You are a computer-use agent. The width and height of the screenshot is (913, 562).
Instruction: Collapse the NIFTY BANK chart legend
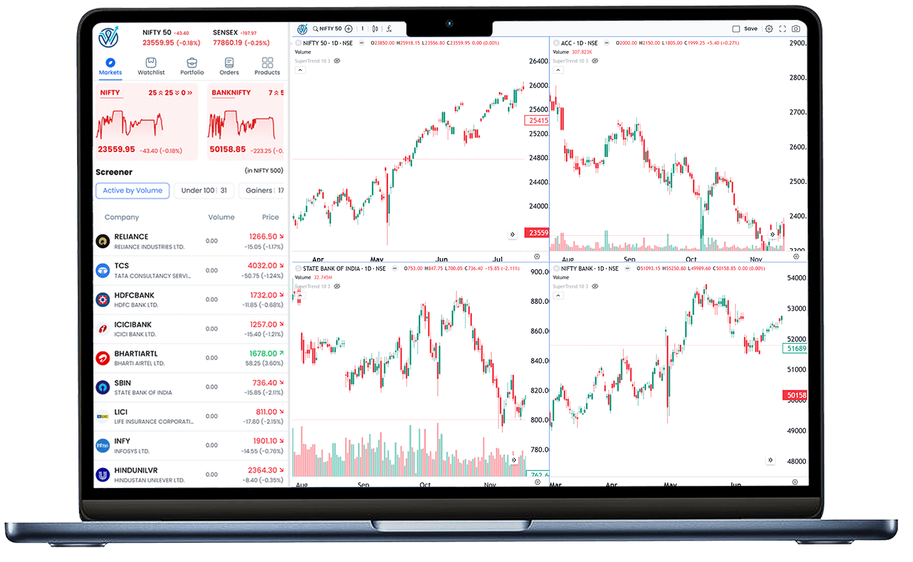point(558,296)
